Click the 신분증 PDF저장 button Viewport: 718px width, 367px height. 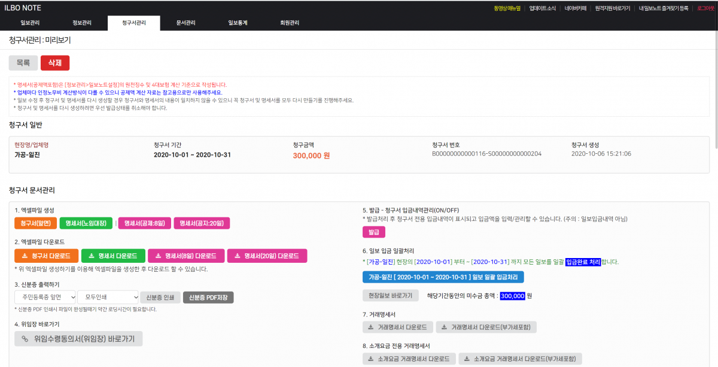point(208,298)
